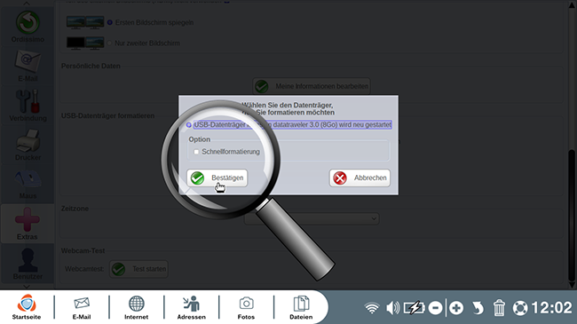Open Benutzer settings in the sidebar
The height and width of the screenshot is (324, 577).
pyautogui.click(x=28, y=264)
